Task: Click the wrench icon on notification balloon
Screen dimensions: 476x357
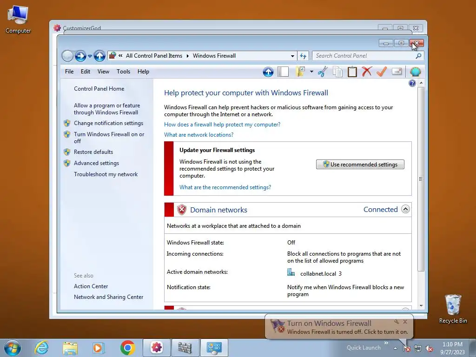Action: coord(397,322)
